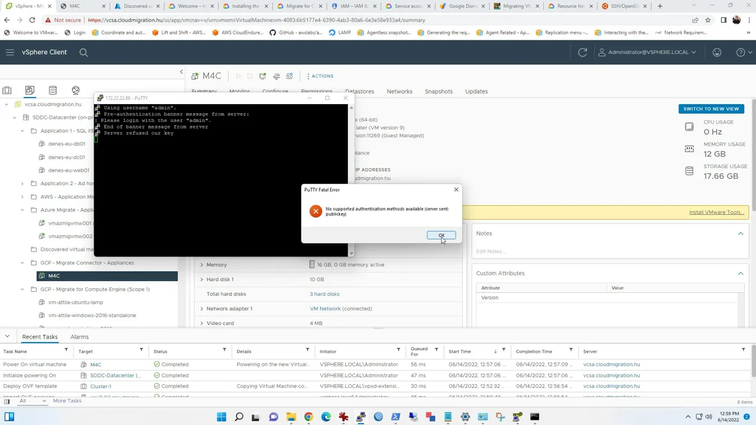This screenshot has height=425, width=756.
Task: Expand the Video card row
Action: 201,324
